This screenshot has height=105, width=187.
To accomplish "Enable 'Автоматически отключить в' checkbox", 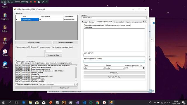I will 17,84.
